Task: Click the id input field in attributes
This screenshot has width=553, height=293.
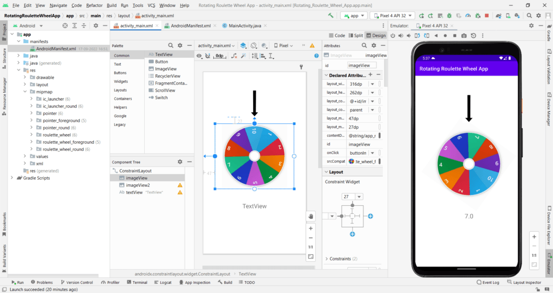Action: [x=362, y=65]
